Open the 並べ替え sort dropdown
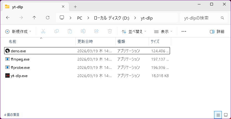The height and width of the screenshot is (119, 231). (134, 31)
